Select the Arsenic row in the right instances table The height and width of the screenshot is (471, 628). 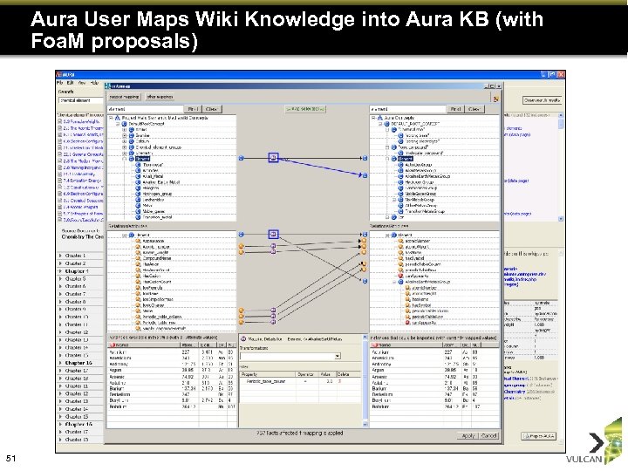tap(434, 377)
